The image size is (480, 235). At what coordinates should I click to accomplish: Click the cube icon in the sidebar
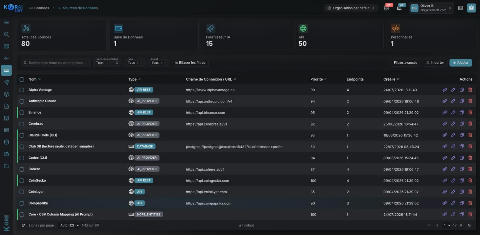click(x=6, y=94)
